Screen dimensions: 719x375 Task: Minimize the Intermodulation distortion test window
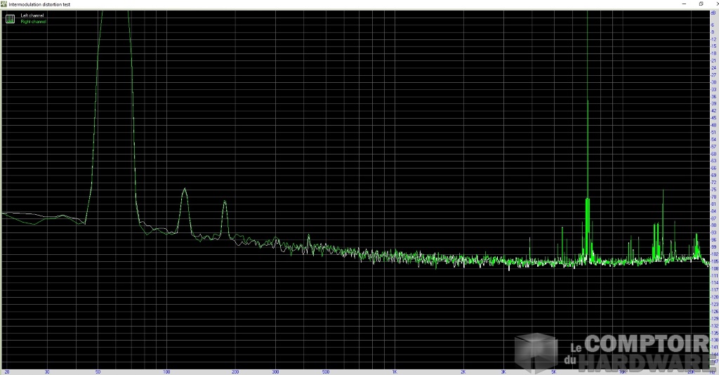685,4
